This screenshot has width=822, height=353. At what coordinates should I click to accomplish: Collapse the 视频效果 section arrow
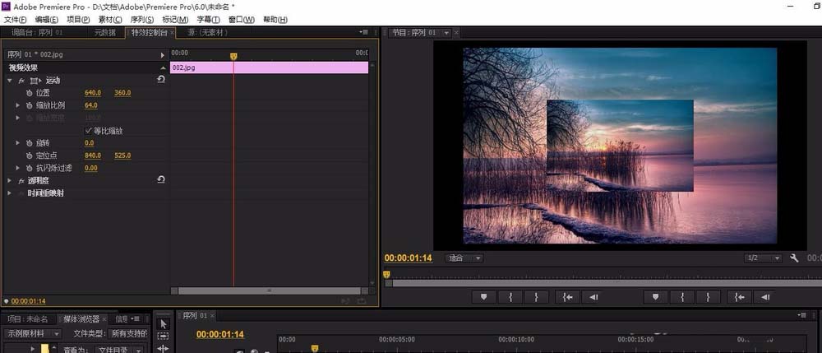163,67
